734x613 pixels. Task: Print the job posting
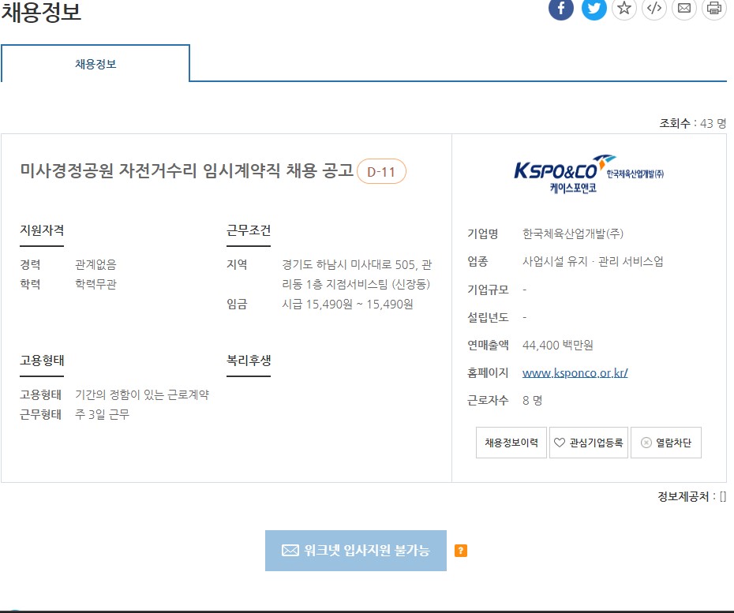tap(713, 8)
